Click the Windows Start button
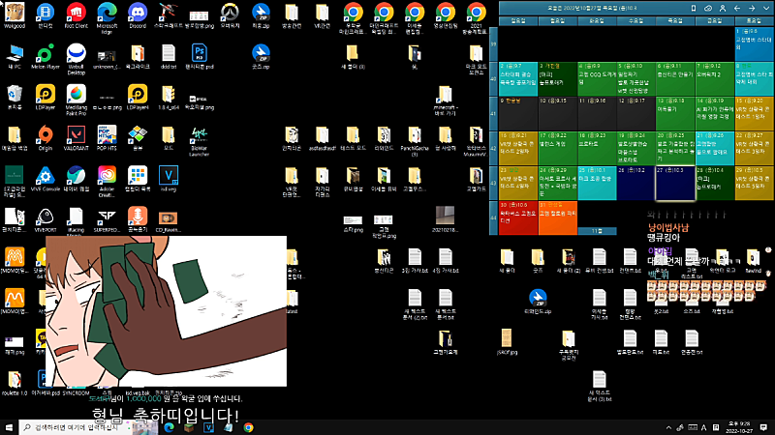 coord(10,426)
